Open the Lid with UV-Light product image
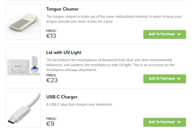 (23, 65)
